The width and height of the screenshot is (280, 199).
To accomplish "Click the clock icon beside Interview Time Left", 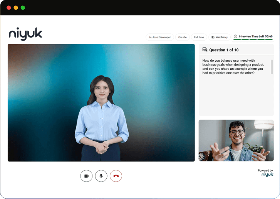I will tap(235, 37).
